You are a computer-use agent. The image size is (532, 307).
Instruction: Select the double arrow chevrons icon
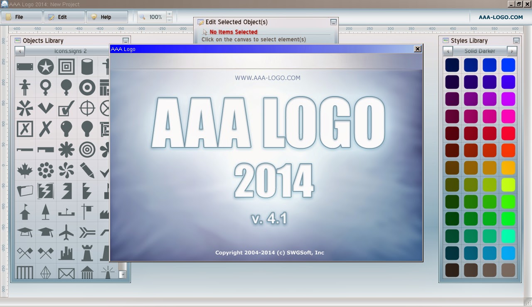click(x=87, y=232)
